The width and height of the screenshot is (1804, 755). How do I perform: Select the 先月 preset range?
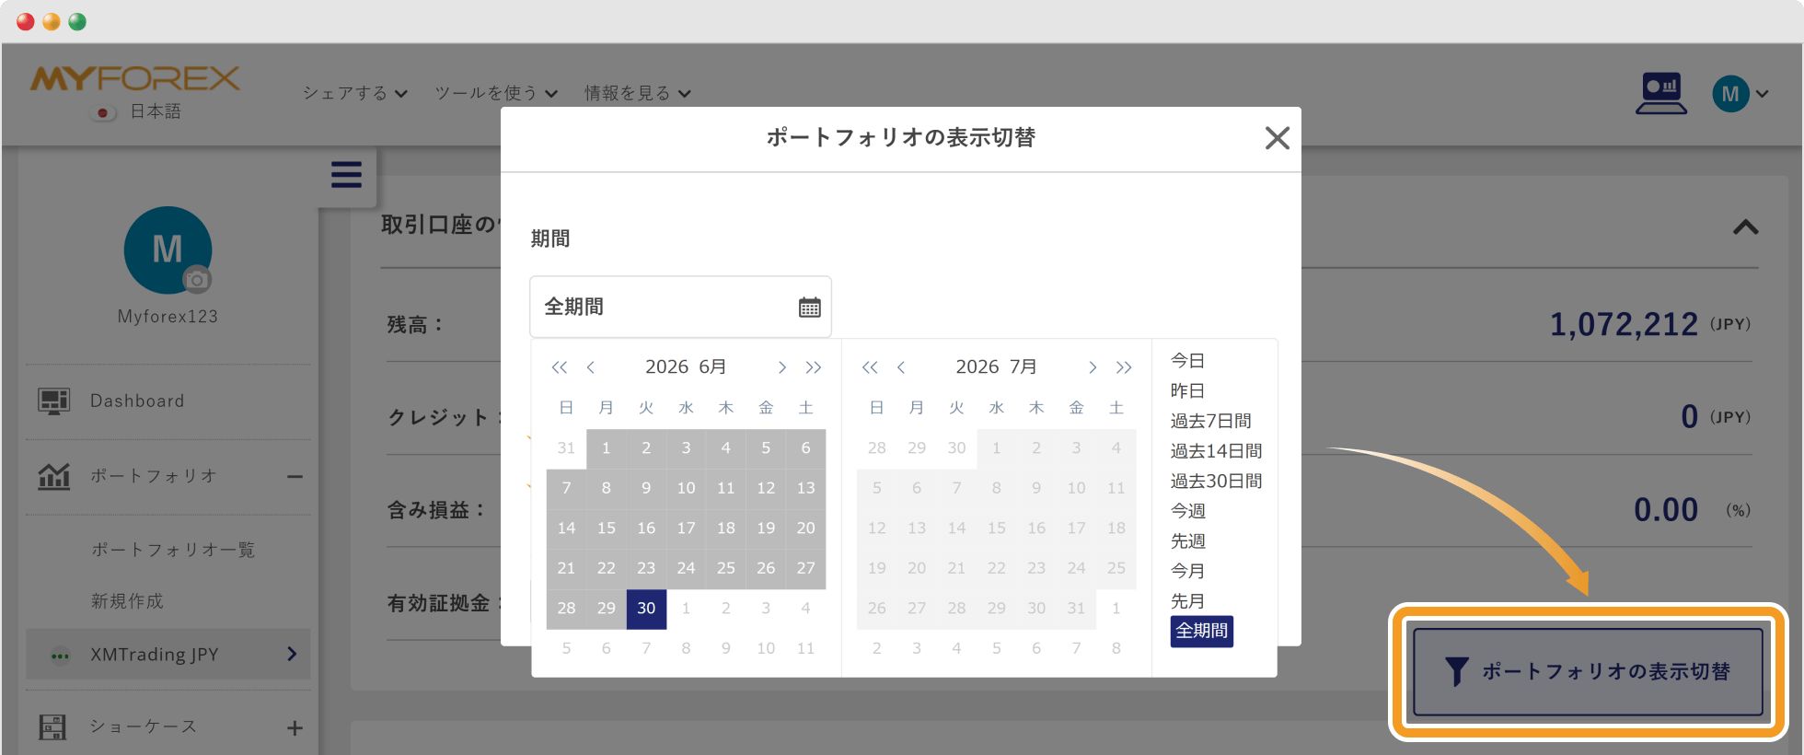click(x=1187, y=601)
